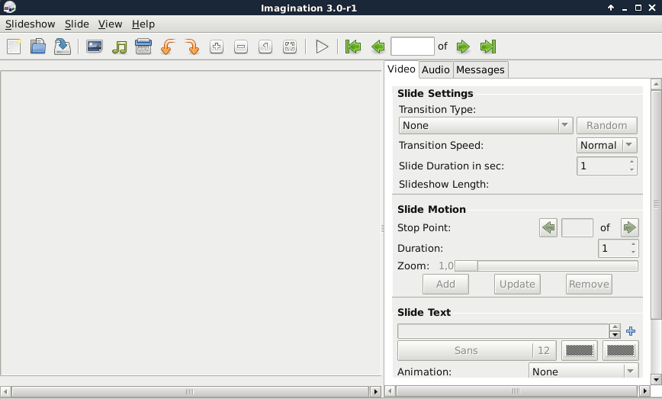Image resolution: width=662 pixels, height=399 pixels.
Task: Rotate slide counter-clockwise
Action: click(168, 47)
